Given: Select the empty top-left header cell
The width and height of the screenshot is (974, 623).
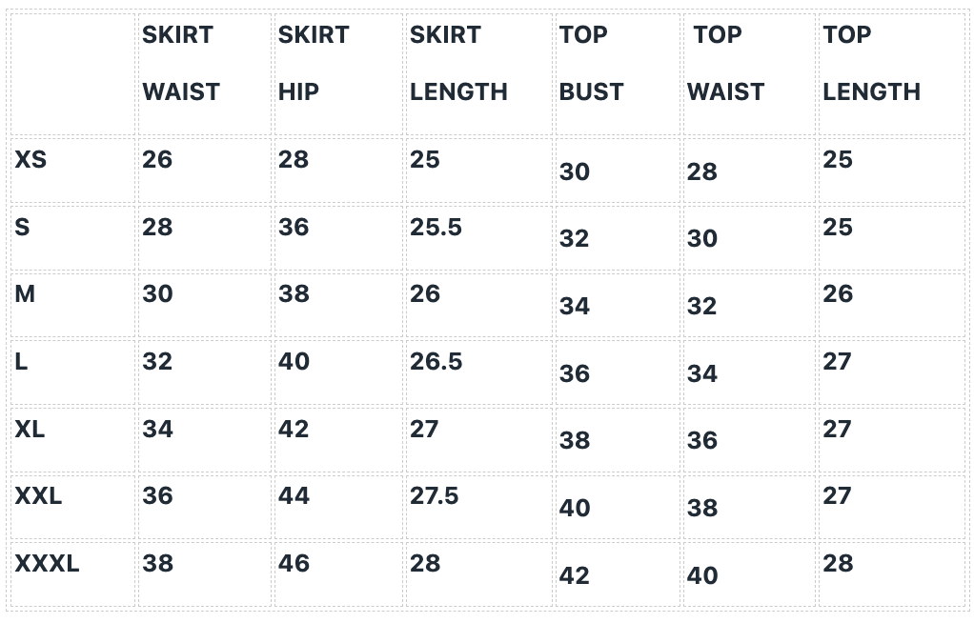Looking at the screenshot, I should coord(72,74).
